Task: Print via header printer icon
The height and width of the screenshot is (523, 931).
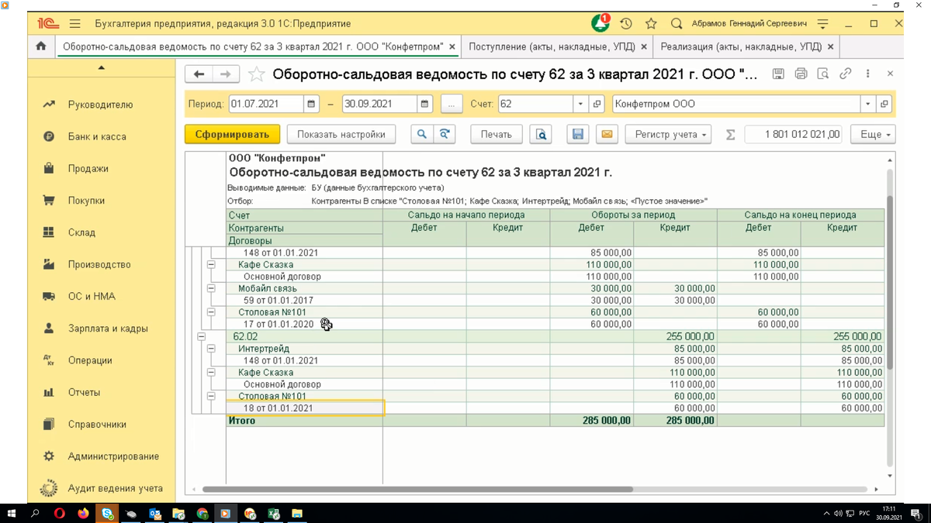Action: (801, 74)
